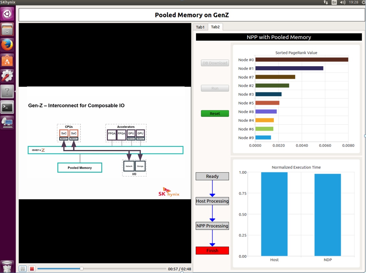Open the En keyboard layout menu
The width and height of the screenshot is (366, 273).
point(334,2)
